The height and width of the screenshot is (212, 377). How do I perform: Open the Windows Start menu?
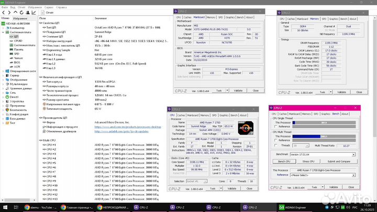click(x=5, y=207)
